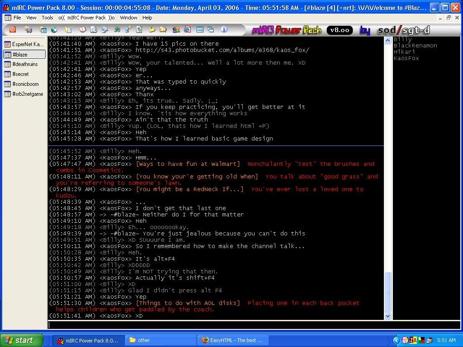Click the folder with green arrow icon

152,29
